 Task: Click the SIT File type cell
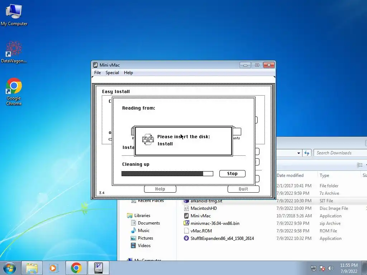click(326, 201)
